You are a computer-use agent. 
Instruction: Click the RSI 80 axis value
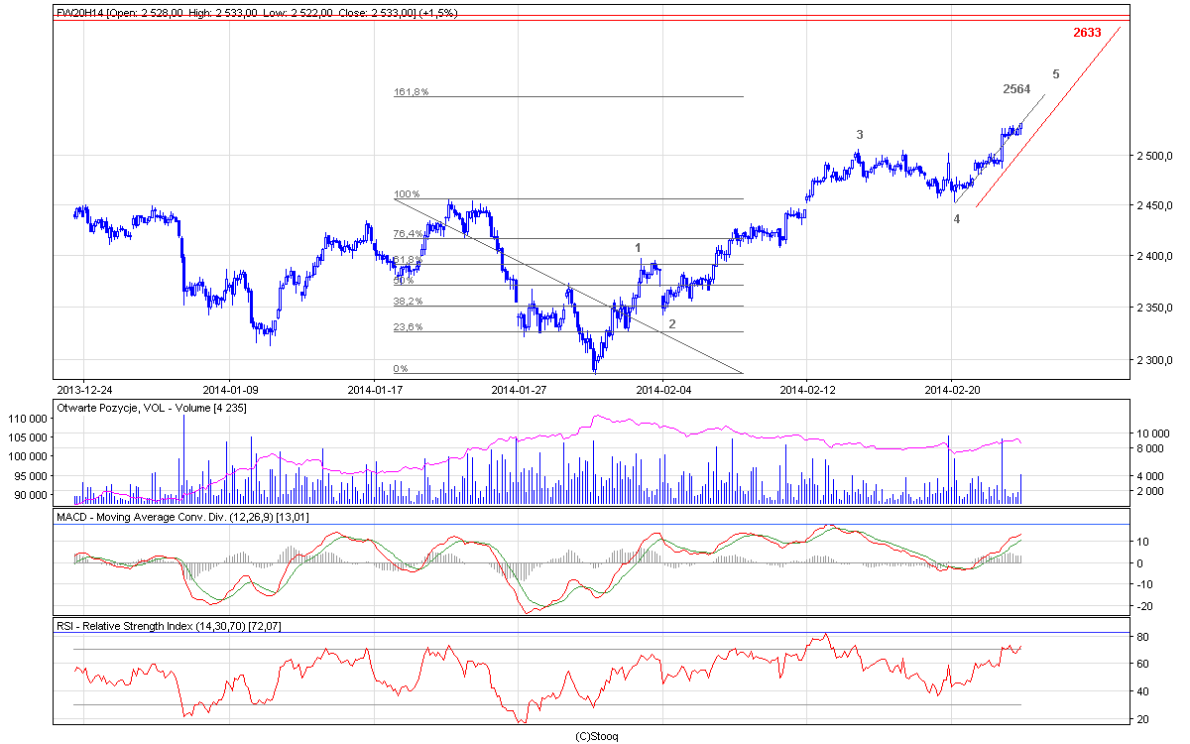click(1143, 636)
